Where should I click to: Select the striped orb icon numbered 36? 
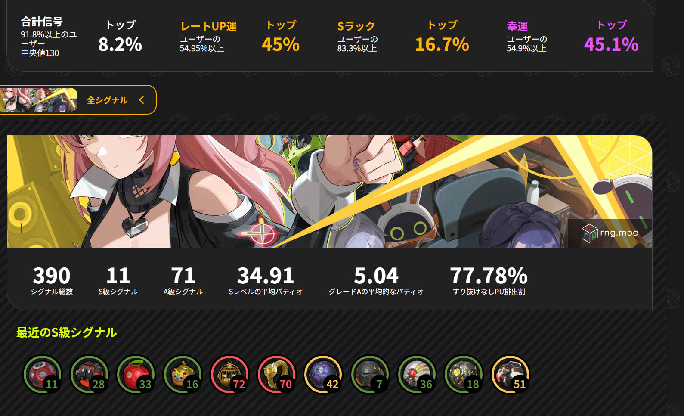pyautogui.click(x=417, y=374)
